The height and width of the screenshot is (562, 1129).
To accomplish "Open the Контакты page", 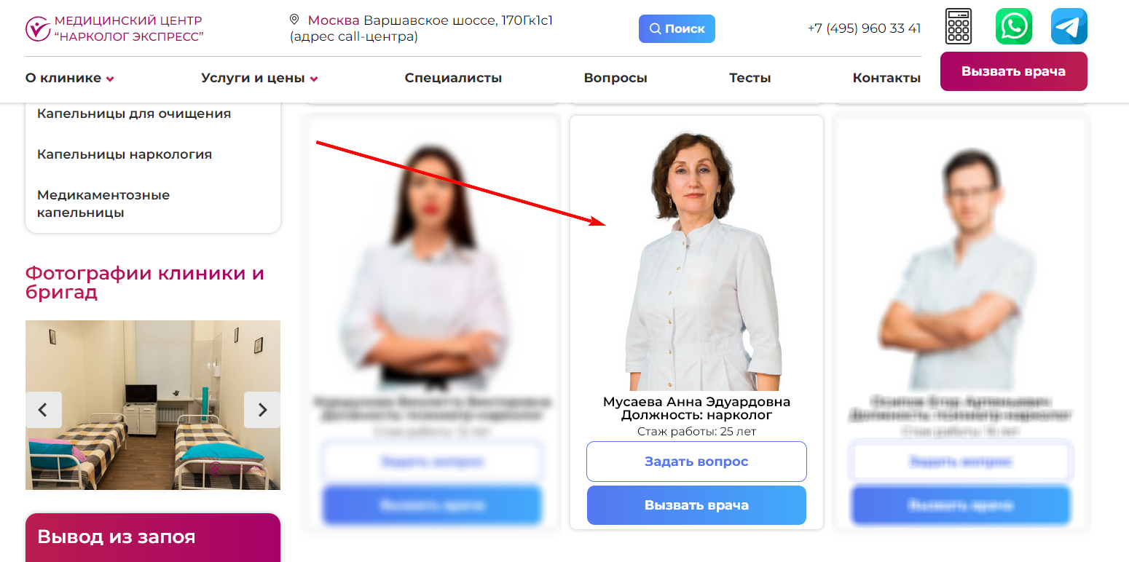I will (x=886, y=79).
